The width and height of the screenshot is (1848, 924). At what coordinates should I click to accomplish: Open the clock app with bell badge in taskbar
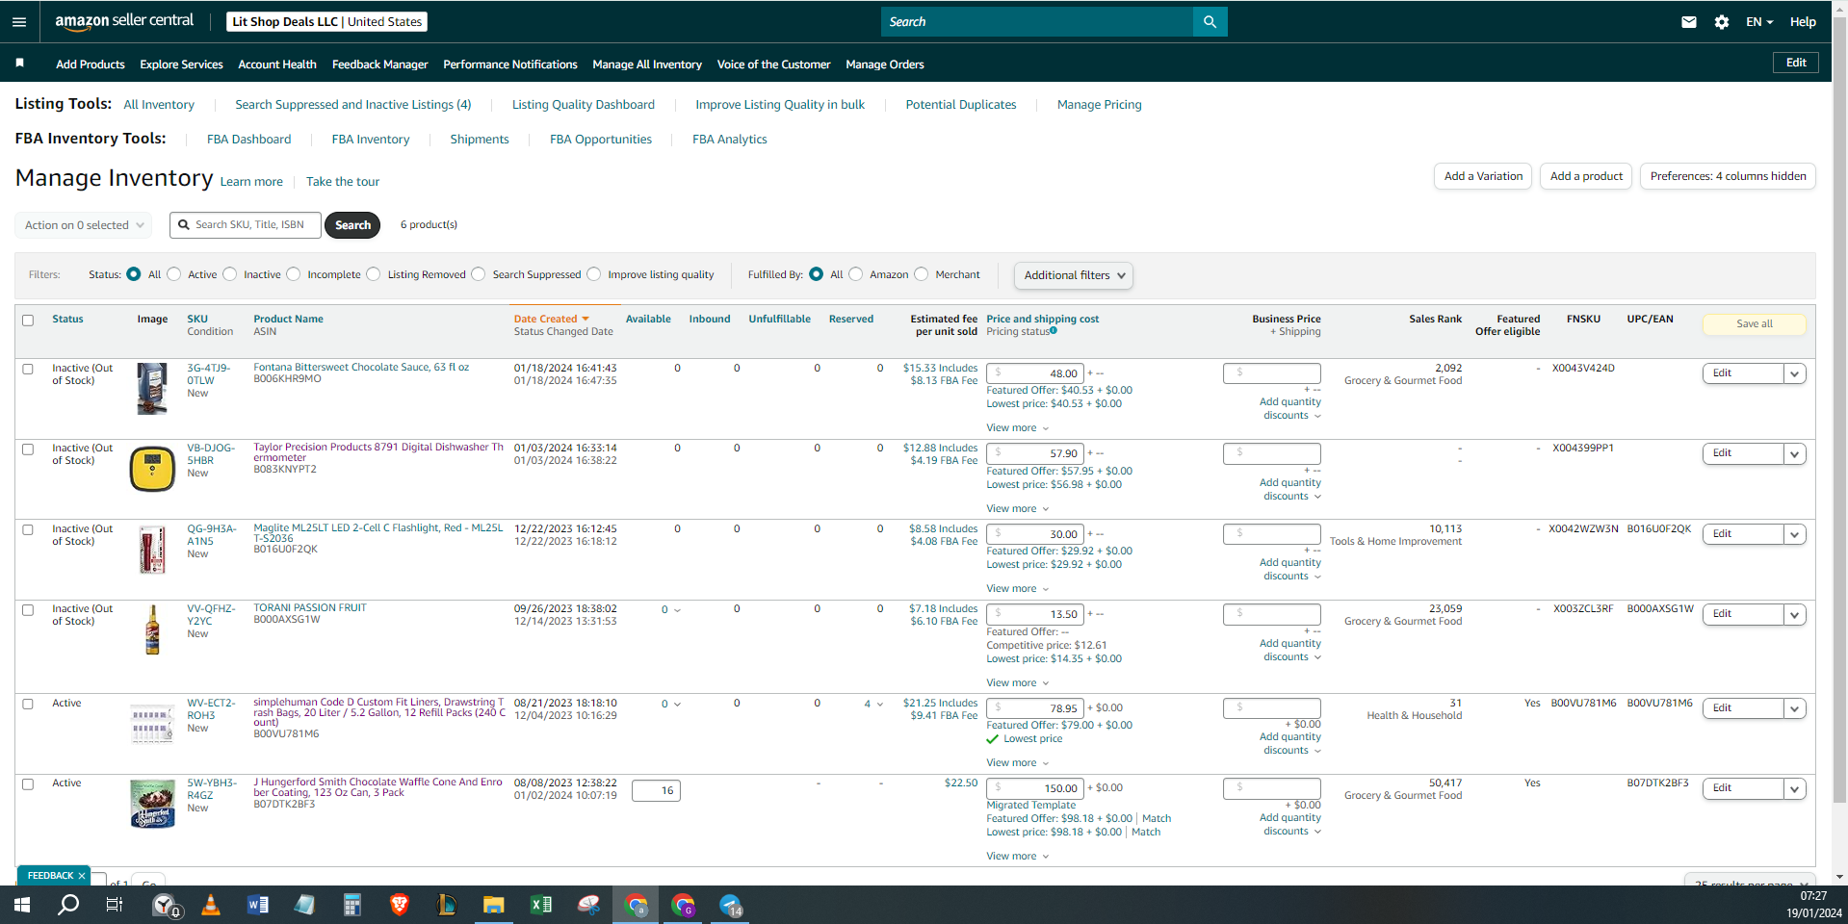[166, 905]
